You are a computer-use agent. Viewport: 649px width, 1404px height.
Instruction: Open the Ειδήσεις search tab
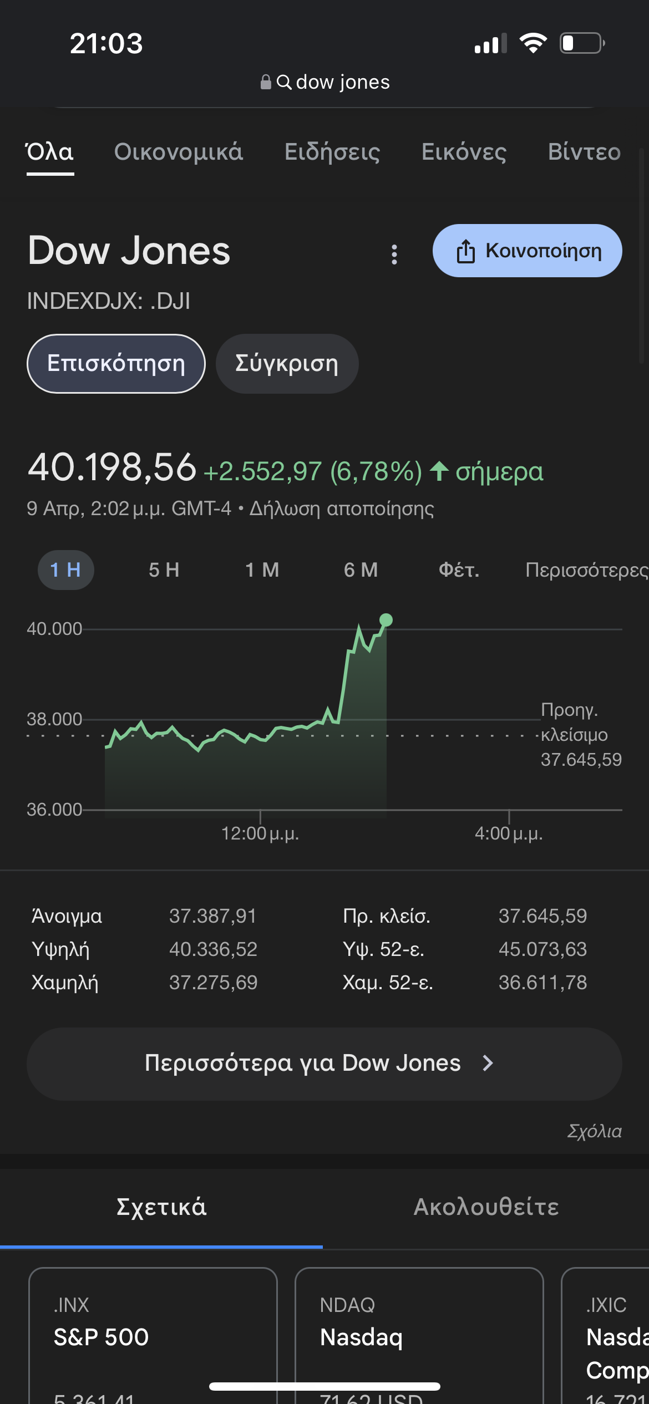[x=332, y=152]
